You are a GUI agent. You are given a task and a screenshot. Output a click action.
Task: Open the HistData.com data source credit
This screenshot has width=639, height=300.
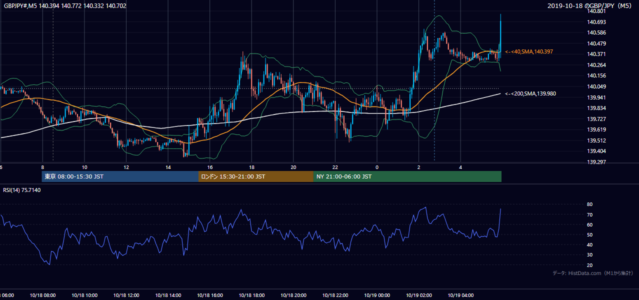point(593,273)
